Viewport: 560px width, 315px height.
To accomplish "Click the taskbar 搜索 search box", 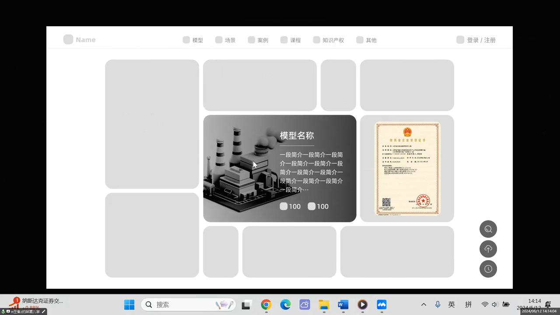I will coord(188,304).
